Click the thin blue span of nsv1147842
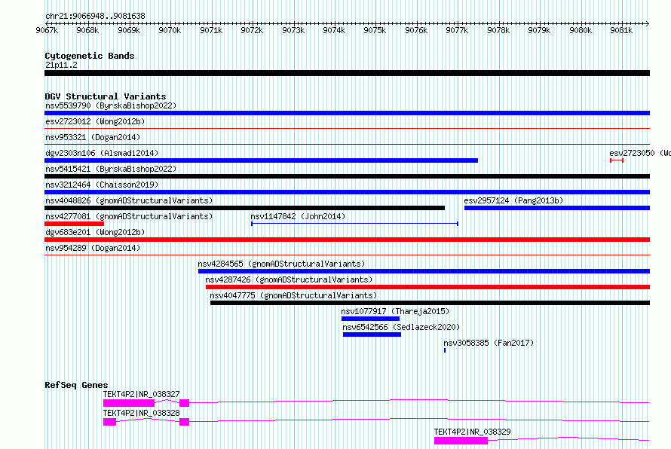Image resolution: width=671 pixels, height=449 pixels. click(355, 224)
